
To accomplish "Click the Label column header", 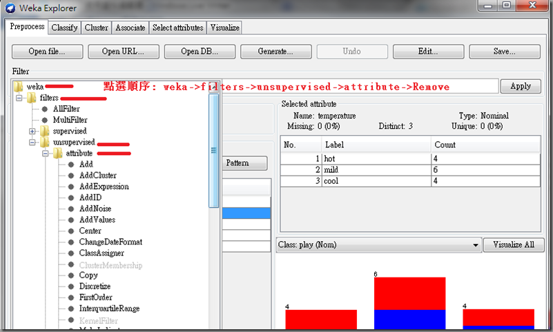I will [x=376, y=145].
